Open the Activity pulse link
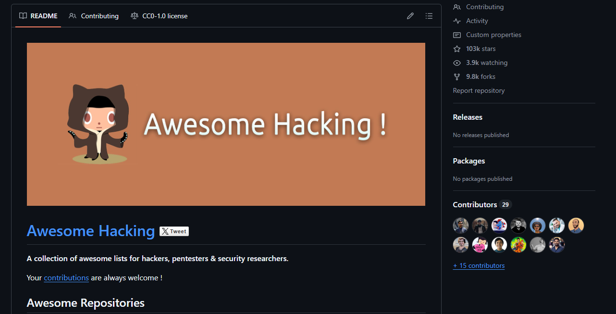Screen dimensions: 616x314 [x=470, y=21]
